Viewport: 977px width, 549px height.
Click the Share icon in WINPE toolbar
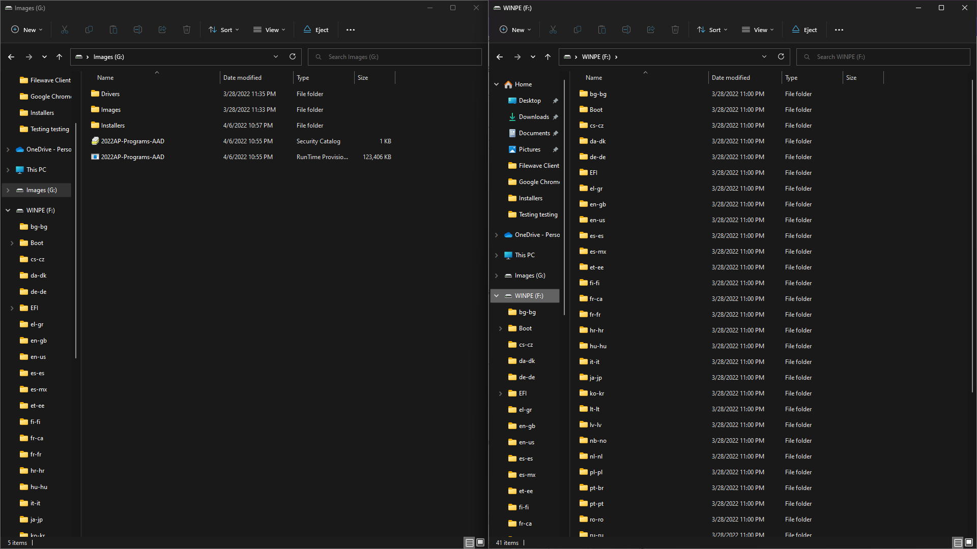tap(651, 29)
